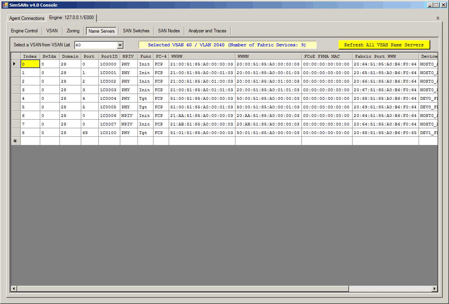Select the Engine Control tab
The width and height of the screenshot is (449, 304).
point(24,31)
